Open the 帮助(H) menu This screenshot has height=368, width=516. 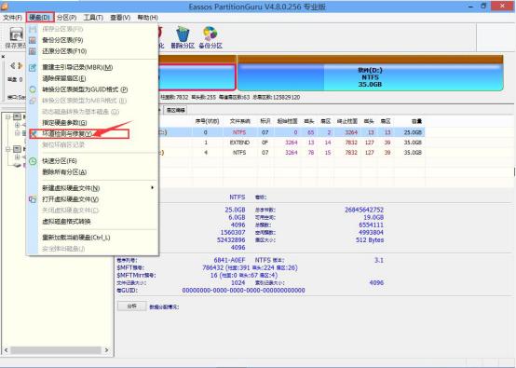[147, 18]
